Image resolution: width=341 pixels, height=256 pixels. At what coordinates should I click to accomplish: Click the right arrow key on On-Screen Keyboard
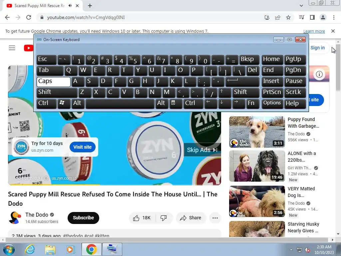pos(238,103)
